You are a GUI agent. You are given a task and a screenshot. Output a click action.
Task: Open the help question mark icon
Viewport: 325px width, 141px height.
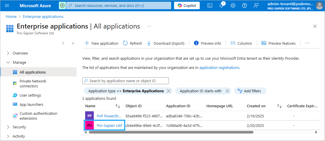click(244, 5)
